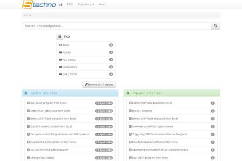Click the Stechno logo
Viewport: 242px width, 161px height.
point(39,4)
